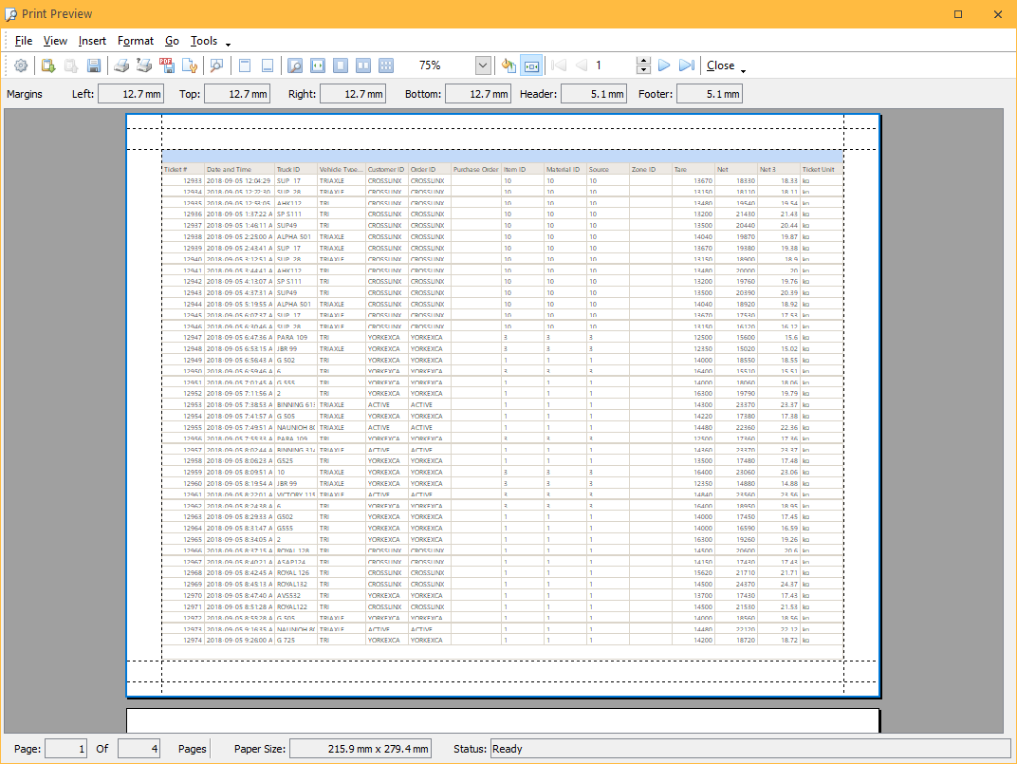Export the document to PDF
Screen dimensions: 1017x764
pos(168,65)
